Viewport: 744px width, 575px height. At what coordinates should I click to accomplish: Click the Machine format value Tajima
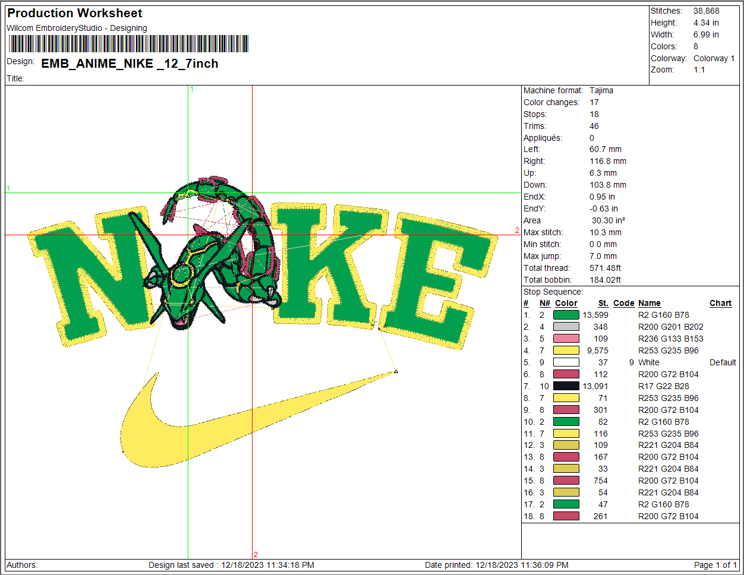point(601,90)
